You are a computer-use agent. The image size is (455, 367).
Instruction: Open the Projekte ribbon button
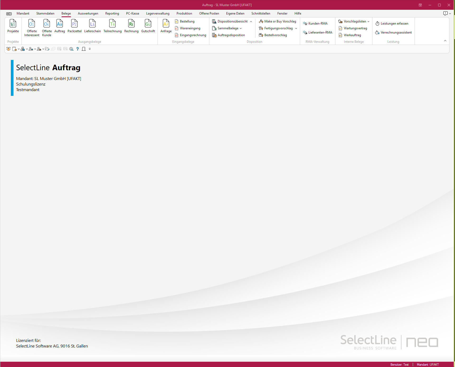point(13,26)
